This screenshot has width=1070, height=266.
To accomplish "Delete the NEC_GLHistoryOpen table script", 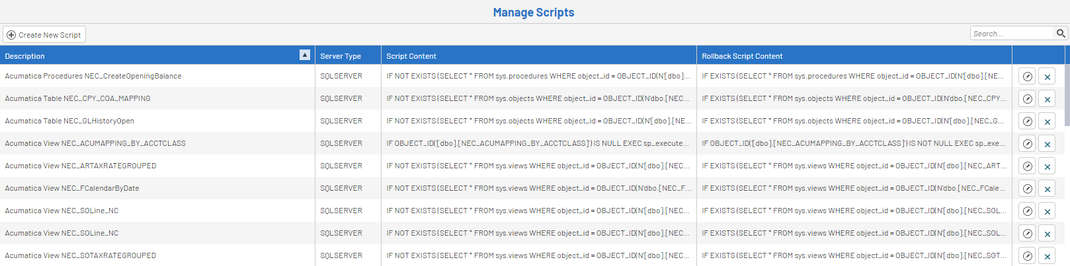I will point(1048,121).
